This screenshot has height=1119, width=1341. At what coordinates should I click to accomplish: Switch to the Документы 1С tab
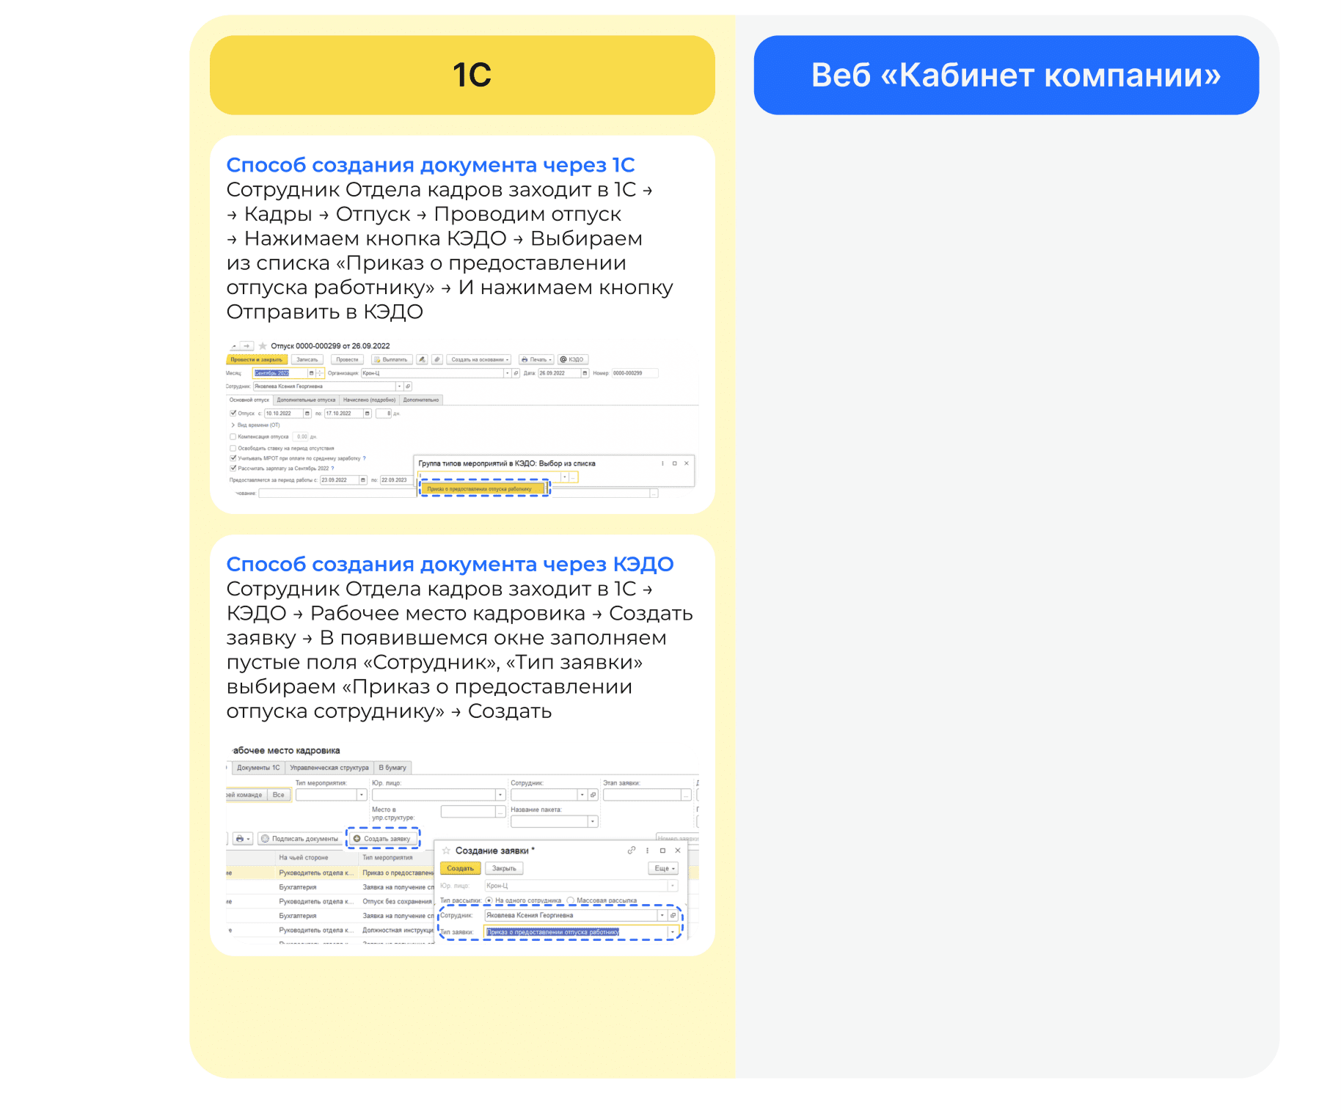[x=258, y=768]
